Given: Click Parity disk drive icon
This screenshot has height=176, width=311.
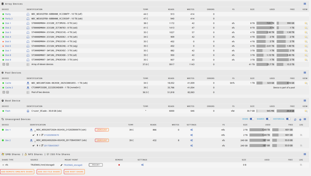Looking at the screenshot, I should [x=28, y=14].
